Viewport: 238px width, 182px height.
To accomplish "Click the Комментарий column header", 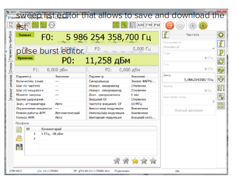I will coord(98,129).
